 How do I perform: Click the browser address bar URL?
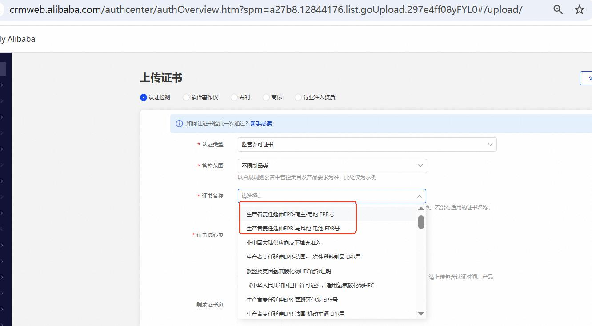266,9
